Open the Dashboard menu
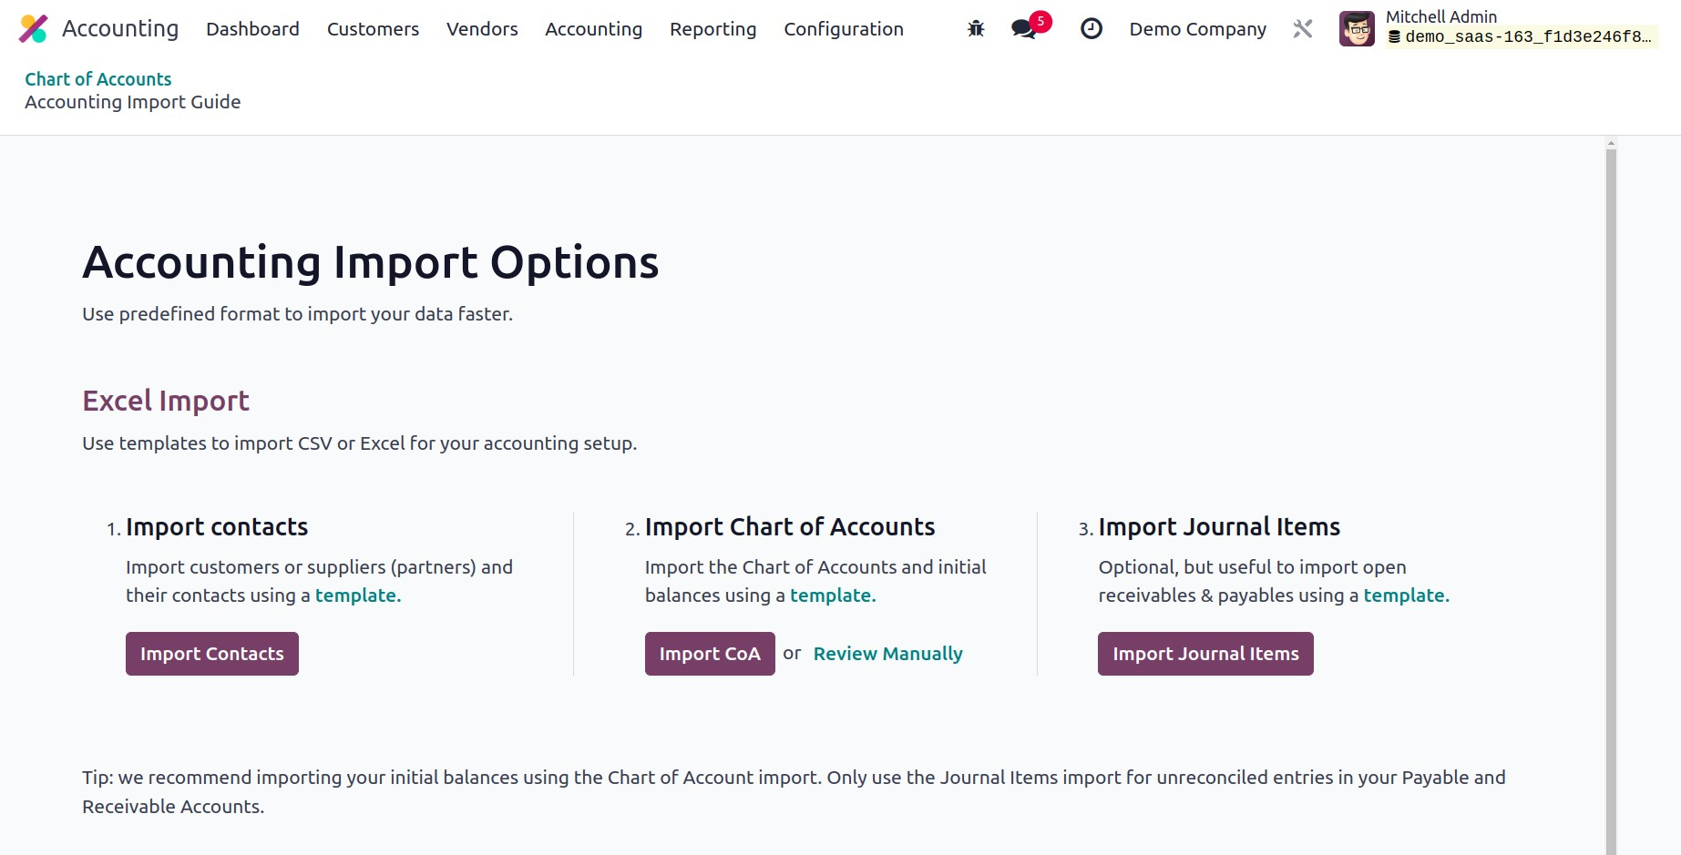This screenshot has width=1681, height=855. click(252, 29)
